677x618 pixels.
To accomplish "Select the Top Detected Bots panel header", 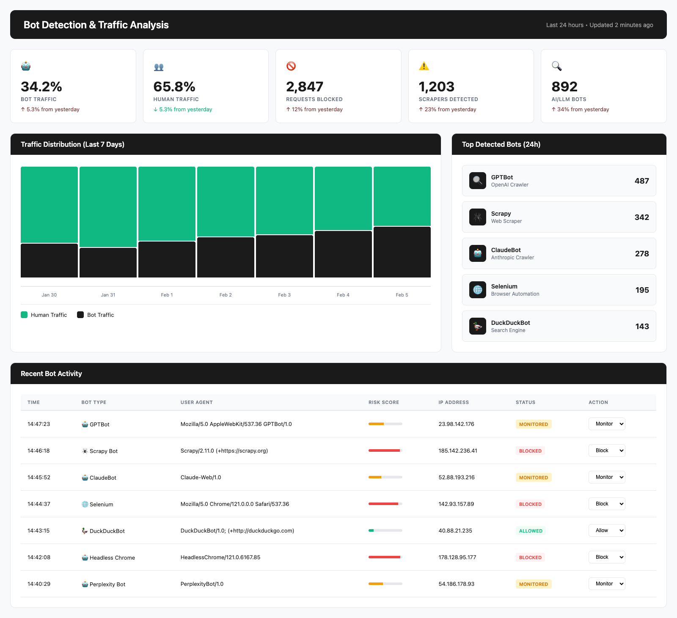I will click(502, 144).
